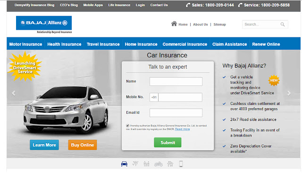Click 'Cashless claim settlement' text
Viewport: 302px width, 189px height.
tap(255, 106)
